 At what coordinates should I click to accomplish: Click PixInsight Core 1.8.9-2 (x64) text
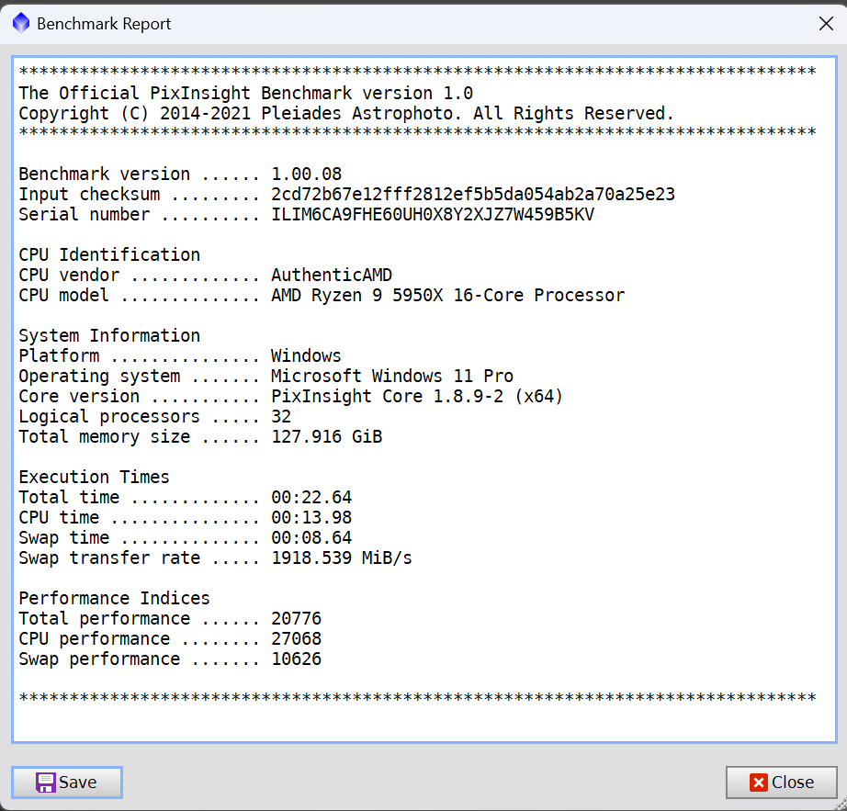[416, 397]
